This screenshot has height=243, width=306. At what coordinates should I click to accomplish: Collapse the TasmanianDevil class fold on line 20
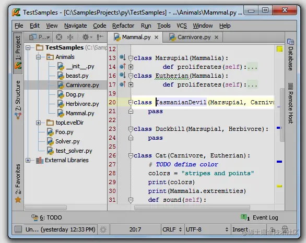[x=131, y=103]
